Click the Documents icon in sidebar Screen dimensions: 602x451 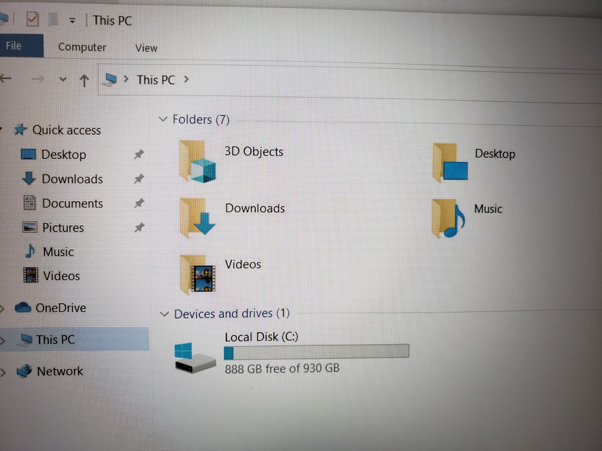pos(29,203)
